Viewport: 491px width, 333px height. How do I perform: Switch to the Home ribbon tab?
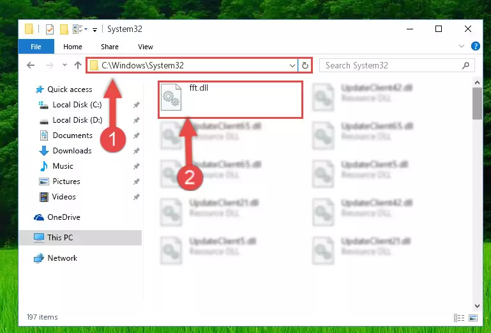(73, 47)
